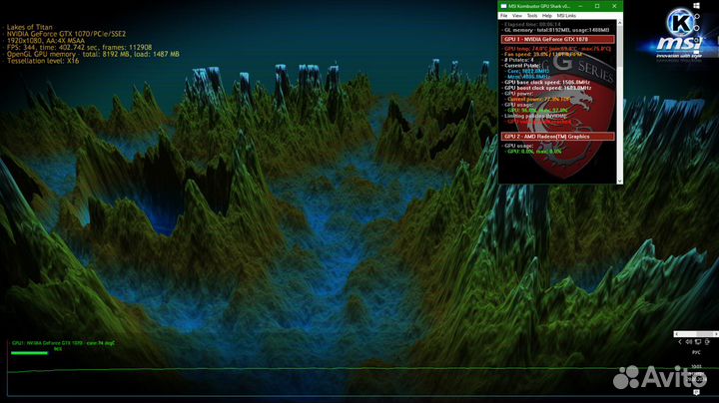This screenshot has width=719, height=403.
Task: Click the GPU Shark title bar icon
Action: (x=503, y=6)
